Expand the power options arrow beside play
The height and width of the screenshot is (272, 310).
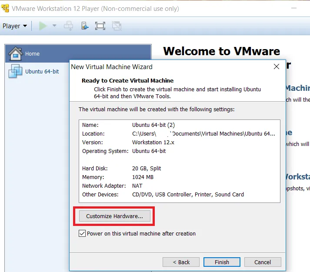pyautogui.click(x=54, y=26)
